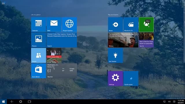Click the taskbar back arrow

click(x=12, y=101)
